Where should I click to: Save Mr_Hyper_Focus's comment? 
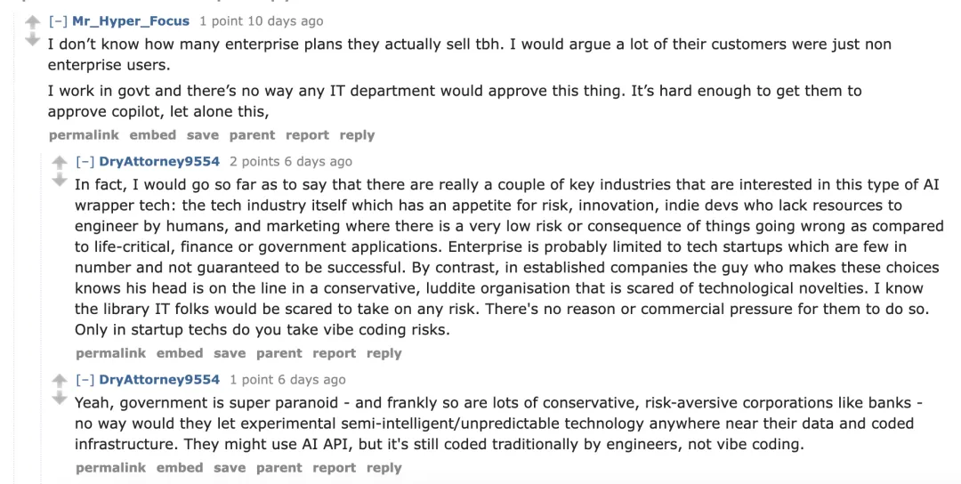coord(203,135)
